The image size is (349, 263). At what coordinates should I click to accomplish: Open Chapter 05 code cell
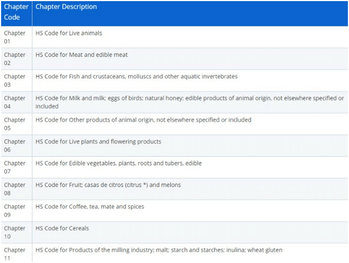point(15,123)
